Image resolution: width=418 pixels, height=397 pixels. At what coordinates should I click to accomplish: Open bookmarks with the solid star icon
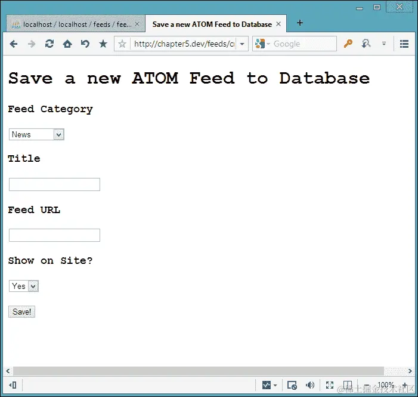pos(103,44)
